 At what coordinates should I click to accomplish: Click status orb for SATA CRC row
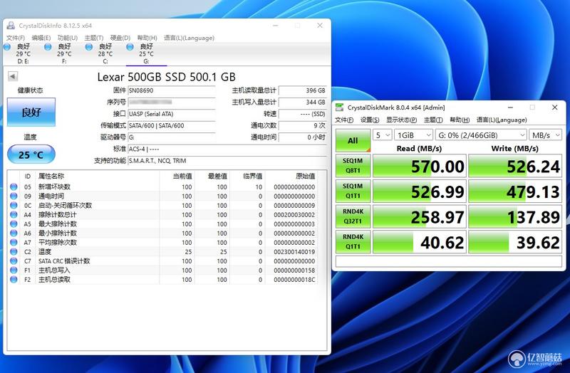click(x=14, y=261)
